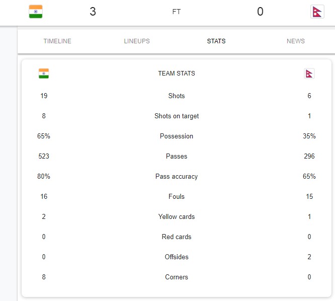Go to the News tab
The image size is (335, 301).
click(296, 41)
